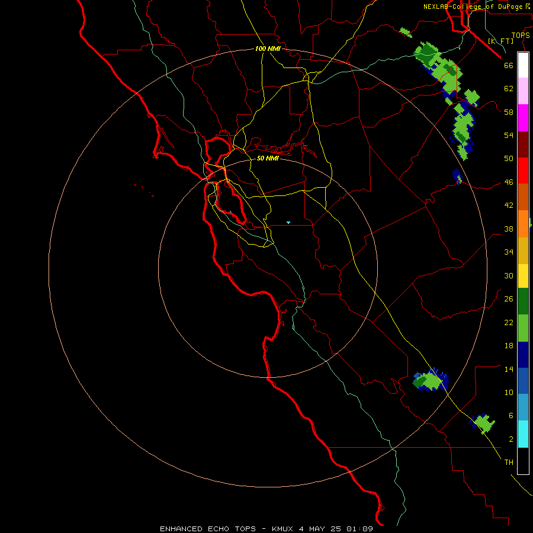This screenshot has height=533, width=533.
Task: Click the "NEXLAB-College of DuPage" credit text
Action: click(x=474, y=7)
